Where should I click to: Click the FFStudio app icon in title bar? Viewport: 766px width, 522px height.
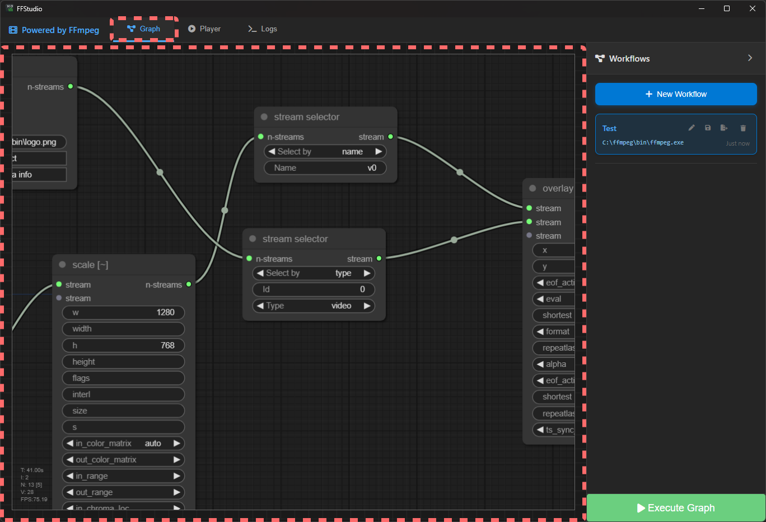pyautogui.click(x=10, y=8)
